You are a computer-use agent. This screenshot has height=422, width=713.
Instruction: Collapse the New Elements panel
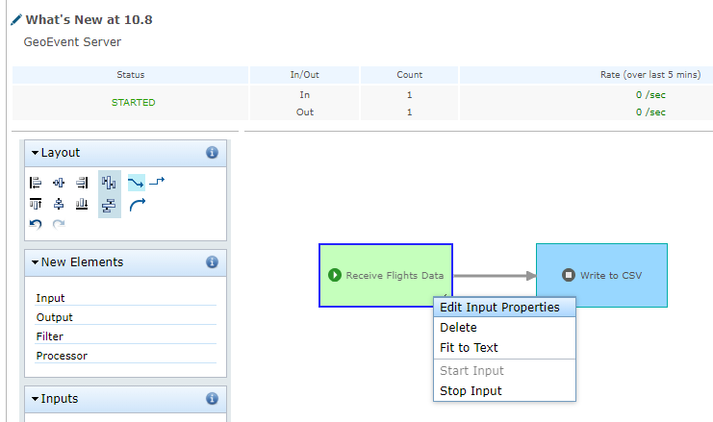pyautogui.click(x=36, y=262)
